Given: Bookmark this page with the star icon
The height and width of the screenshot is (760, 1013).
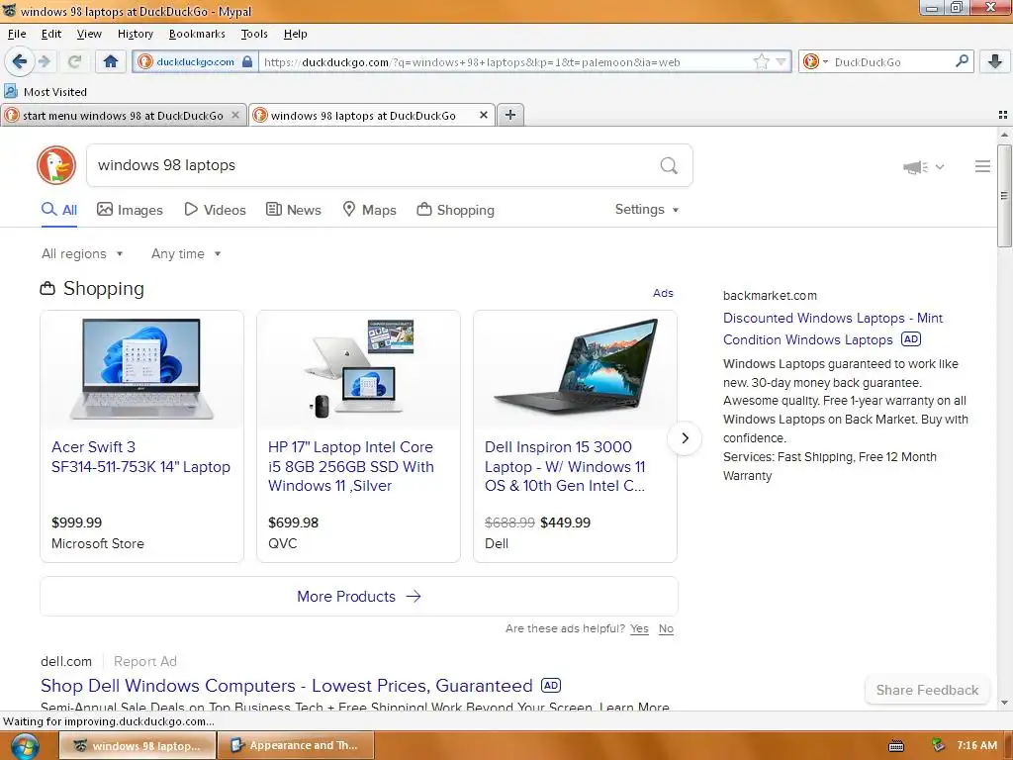Looking at the screenshot, I should (761, 62).
